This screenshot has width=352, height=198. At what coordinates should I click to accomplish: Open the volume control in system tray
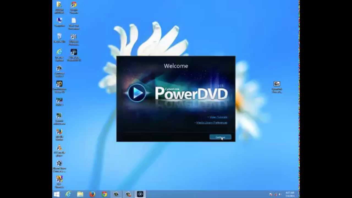[280, 194]
